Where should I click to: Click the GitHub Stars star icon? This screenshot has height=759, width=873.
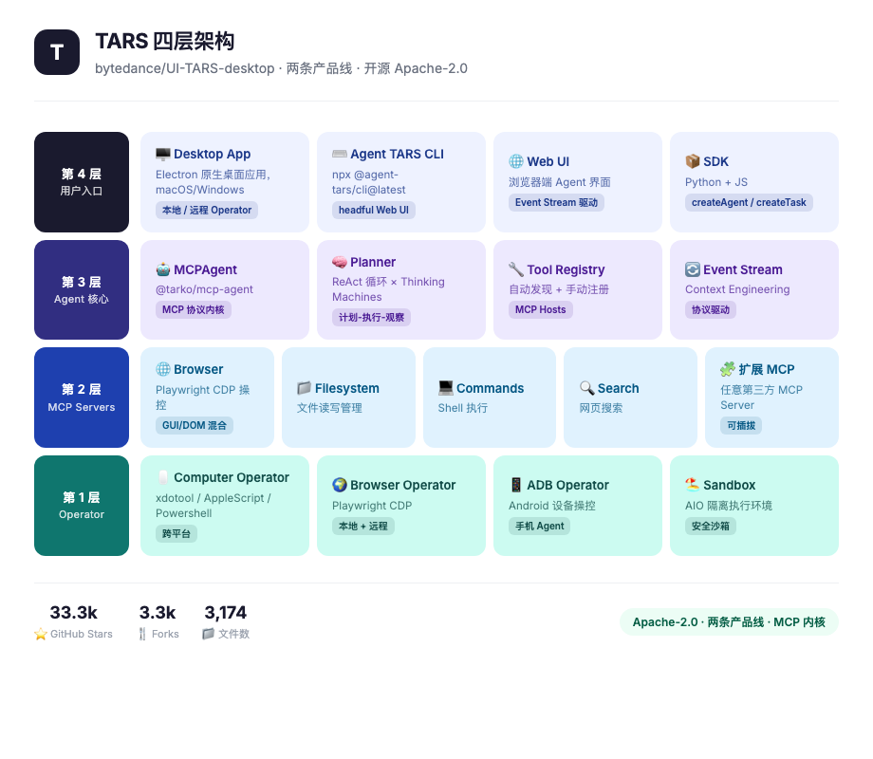tap(41, 635)
